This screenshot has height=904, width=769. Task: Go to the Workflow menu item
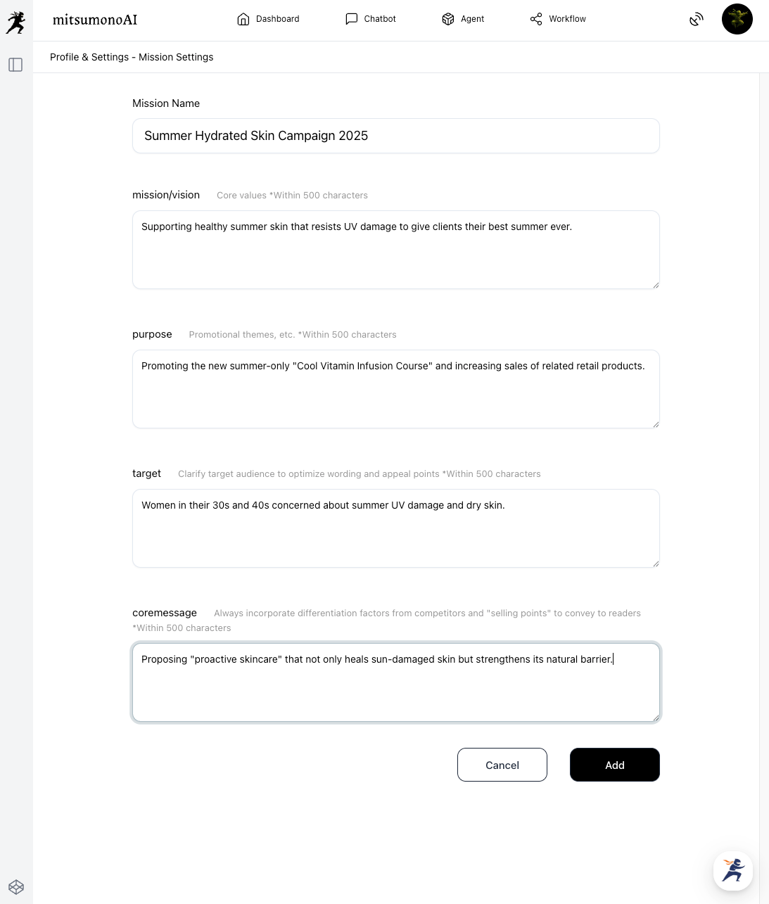point(567,19)
